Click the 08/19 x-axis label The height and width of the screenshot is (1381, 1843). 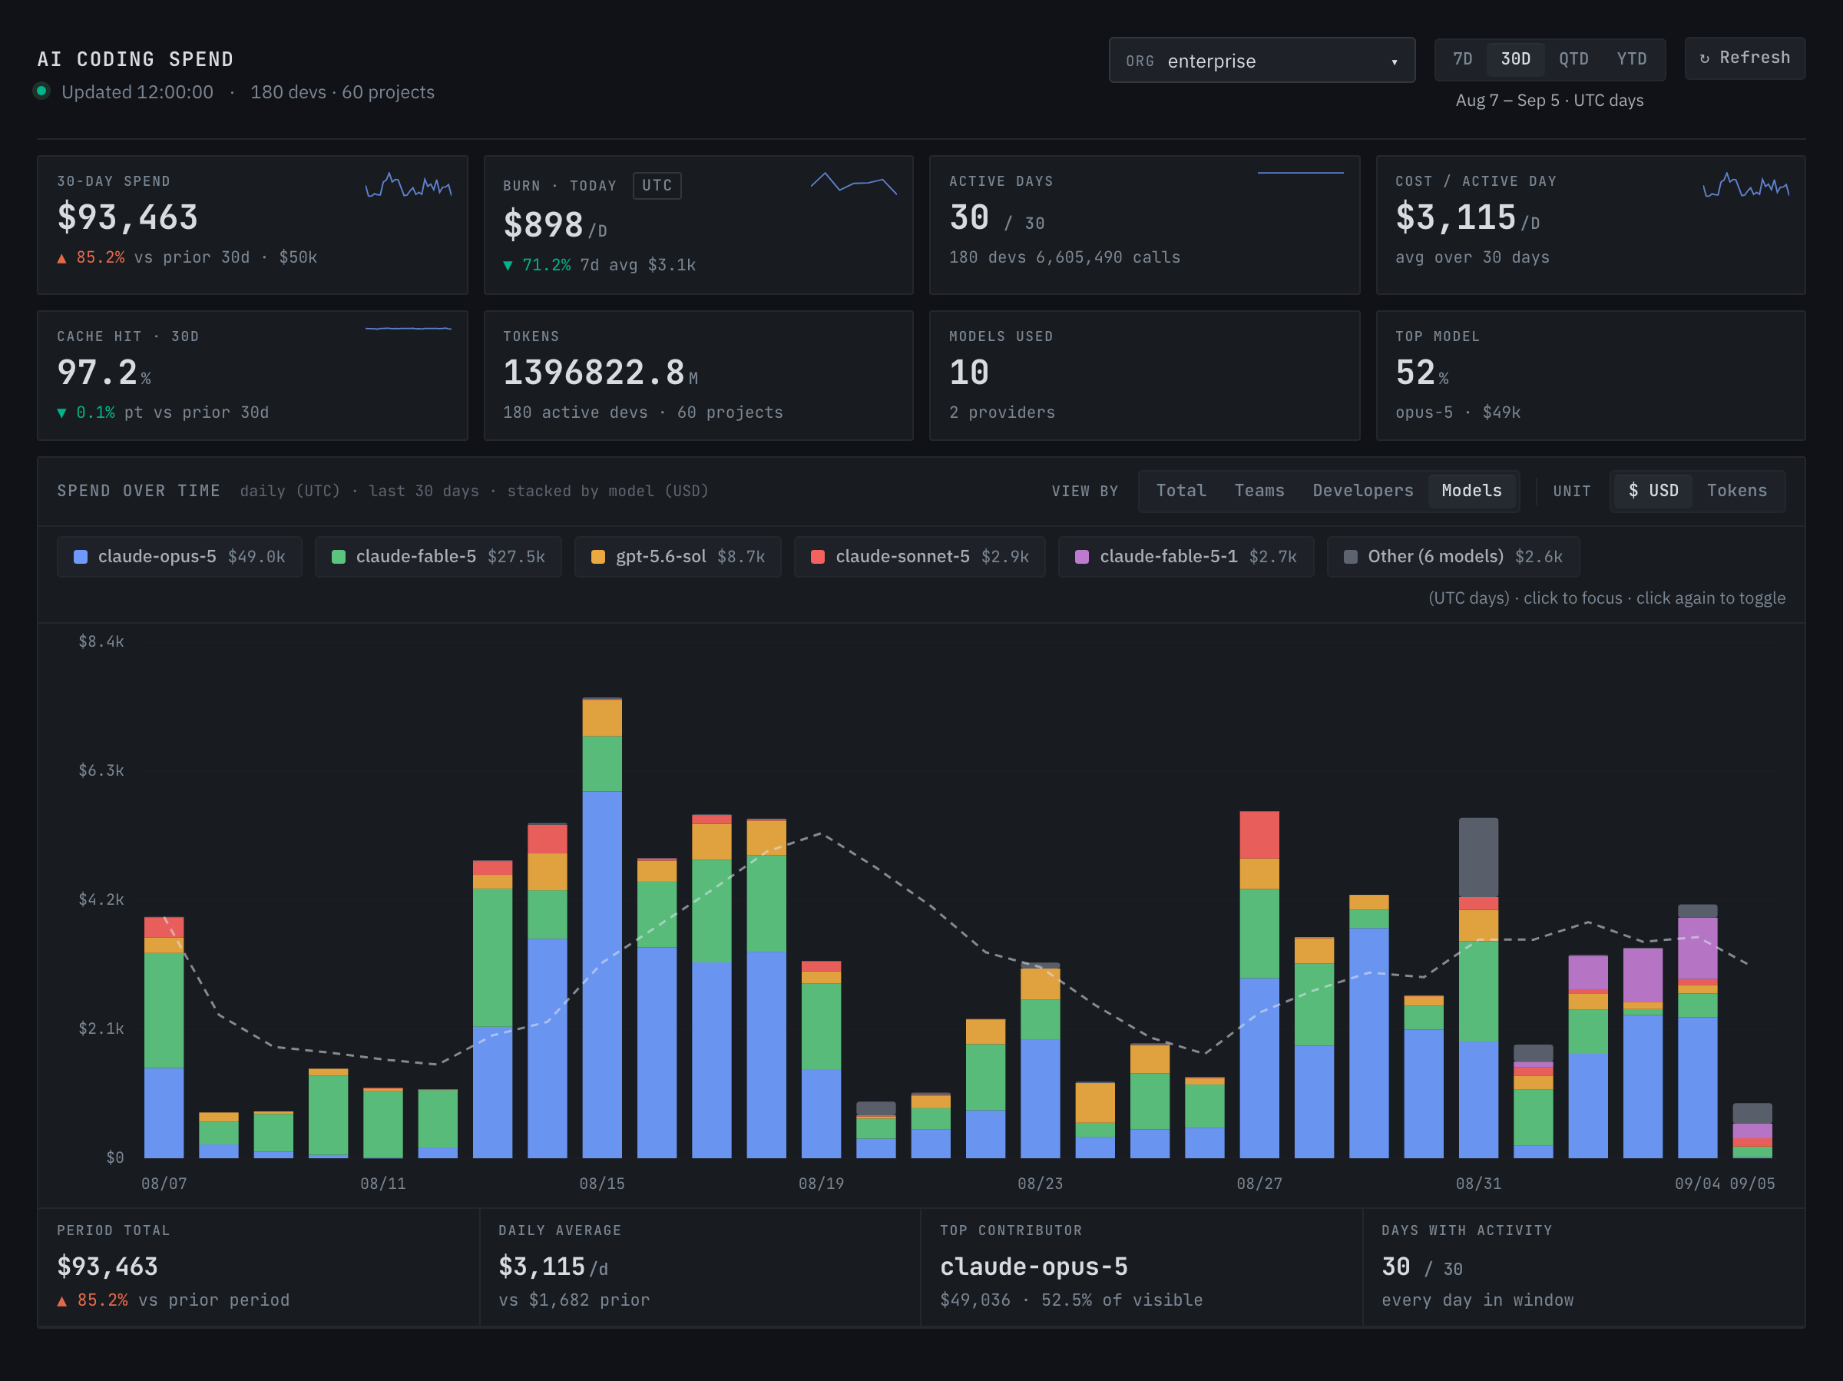(821, 1184)
